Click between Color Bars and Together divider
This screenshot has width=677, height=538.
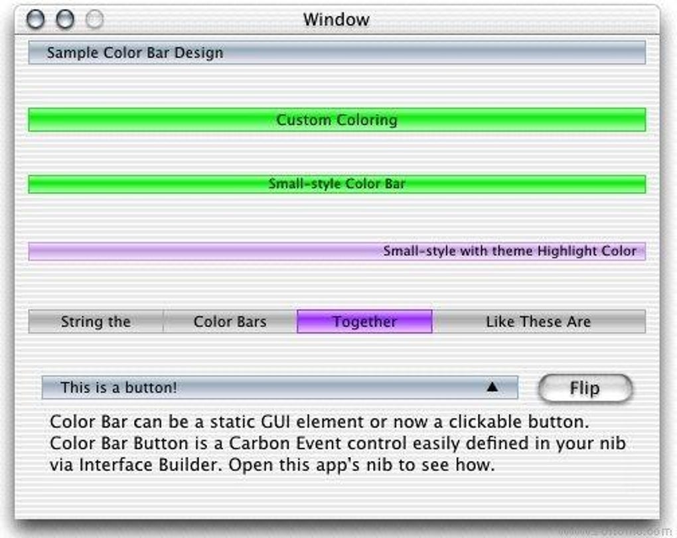click(298, 321)
